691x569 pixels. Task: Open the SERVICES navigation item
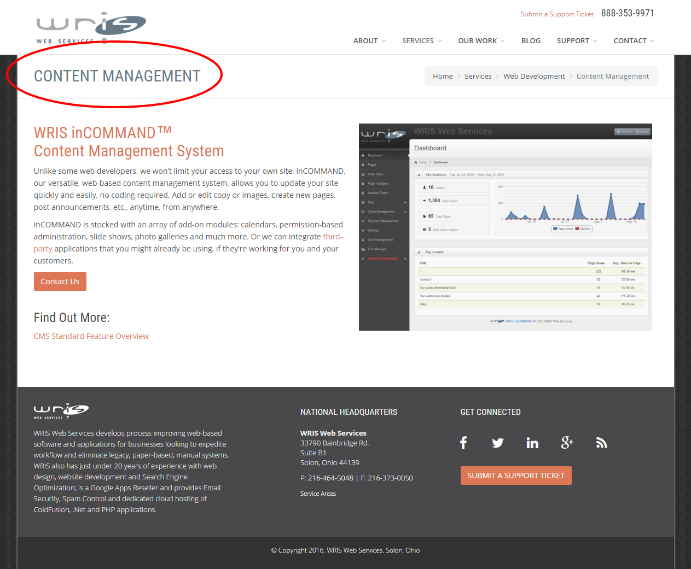(418, 41)
